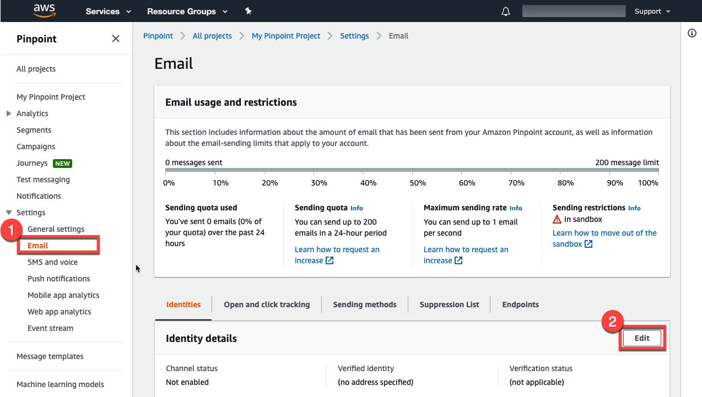Open Push notifications settings
The image size is (702, 397).
(x=59, y=279)
